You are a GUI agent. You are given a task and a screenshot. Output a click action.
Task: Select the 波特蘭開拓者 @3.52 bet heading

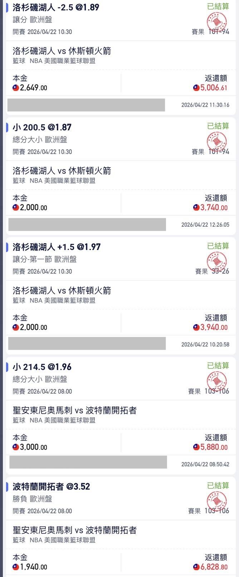click(51, 486)
